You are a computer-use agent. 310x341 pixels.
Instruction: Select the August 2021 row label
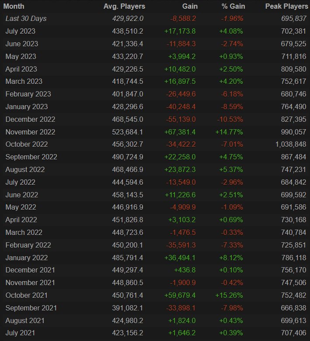(25, 320)
